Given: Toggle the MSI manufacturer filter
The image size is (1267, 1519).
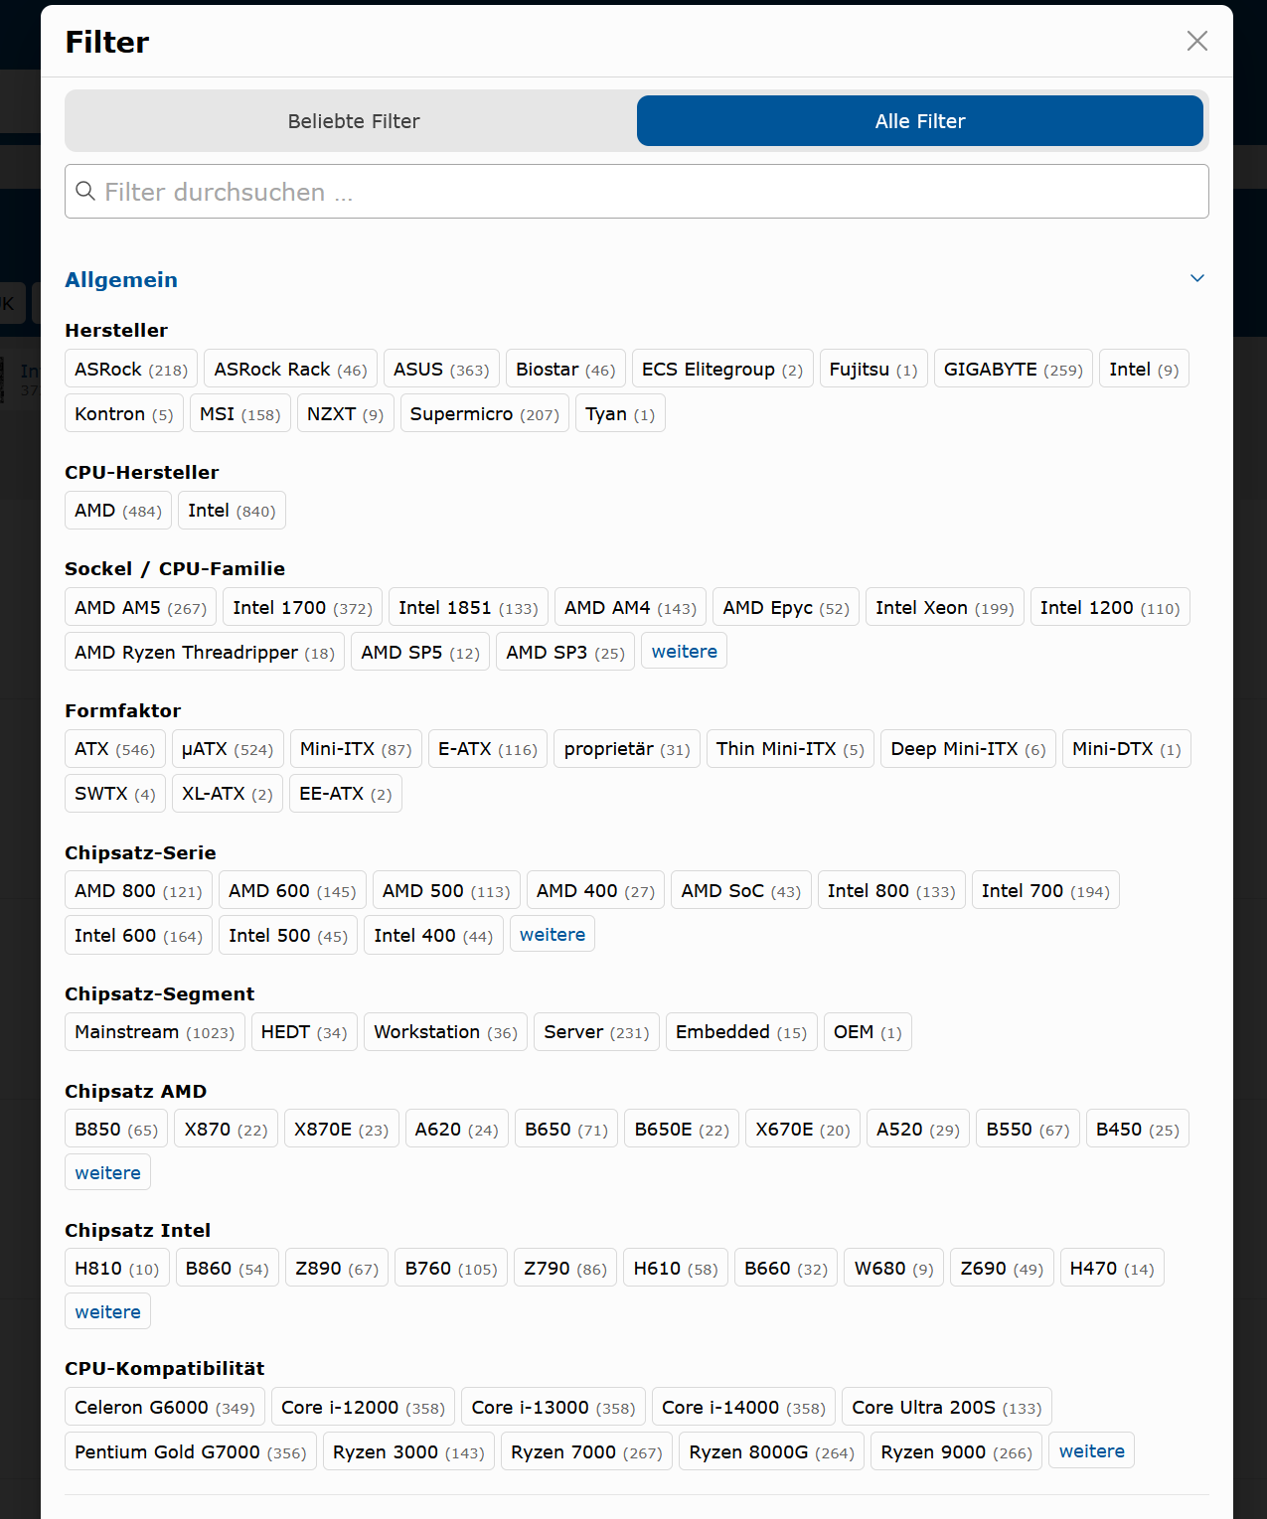Looking at the screenshot, I should pyautogui.click(x=239, y=413).
